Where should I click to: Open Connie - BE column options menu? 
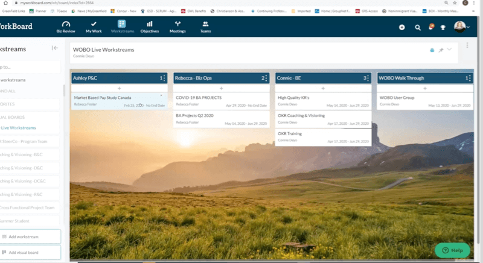tap(368, 78)
